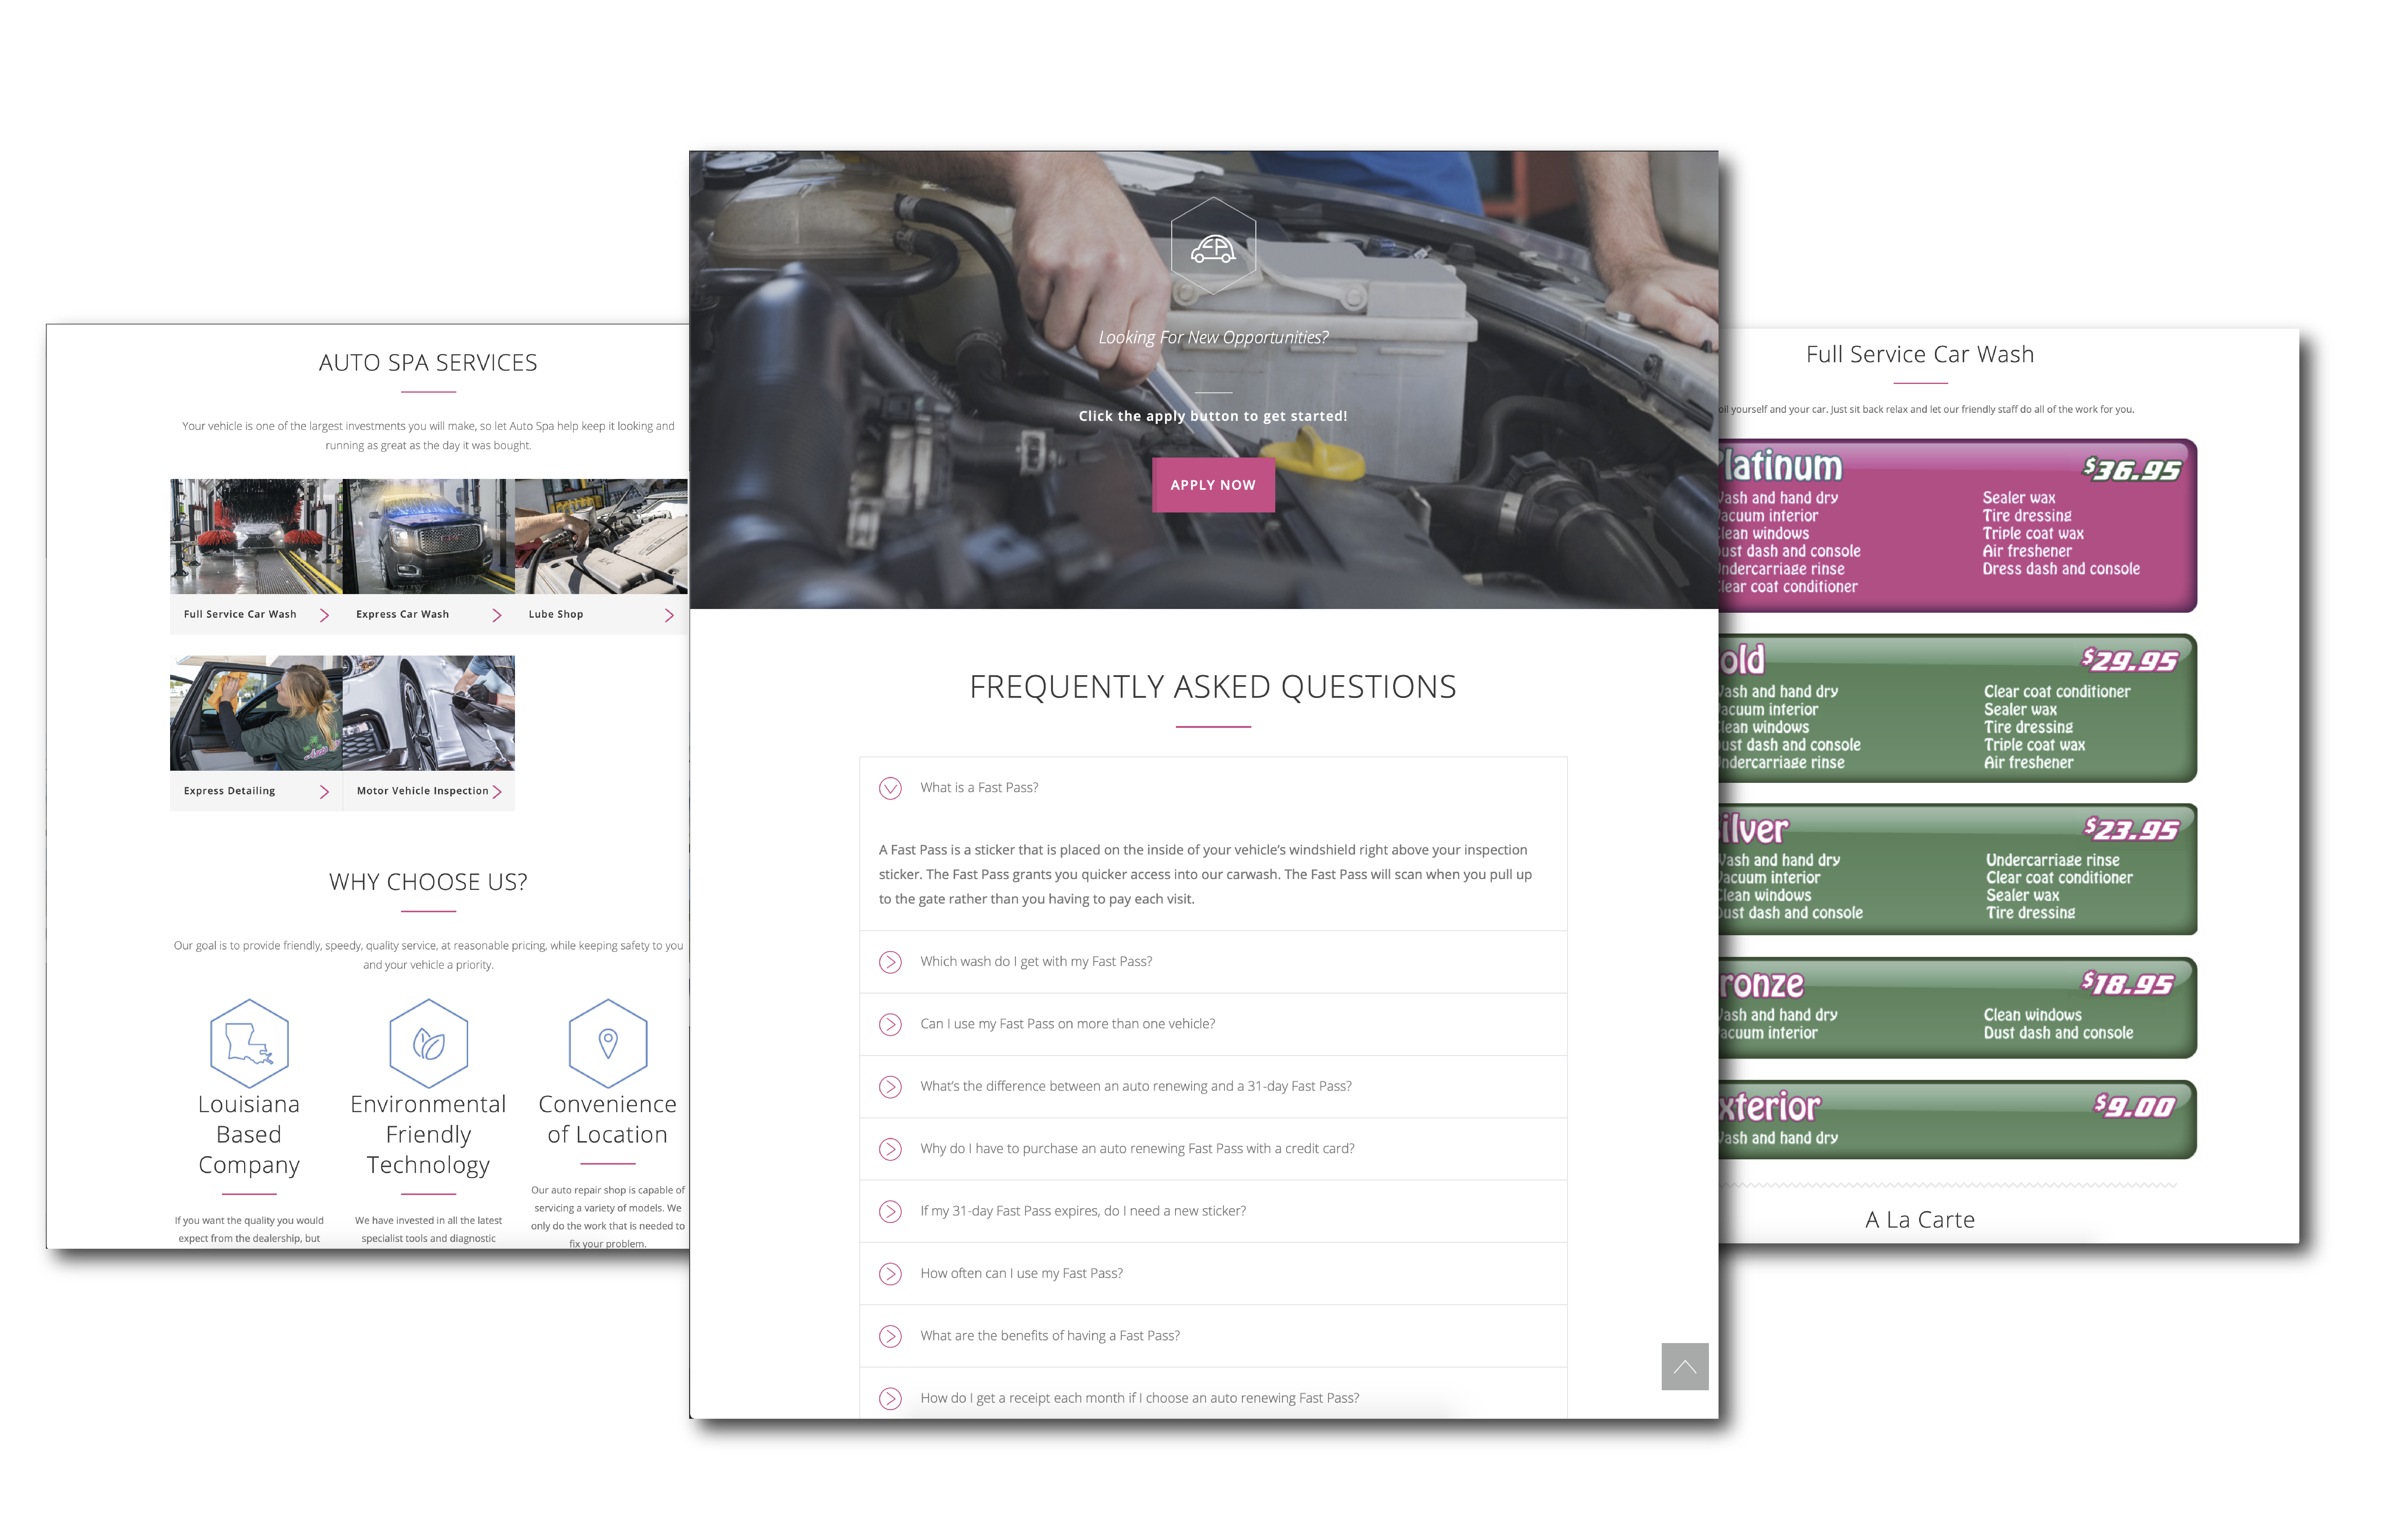Screen dimensions: 2408x1520
Task: Click the 'Express Detailing' service link
Action: tap(229, 791)
